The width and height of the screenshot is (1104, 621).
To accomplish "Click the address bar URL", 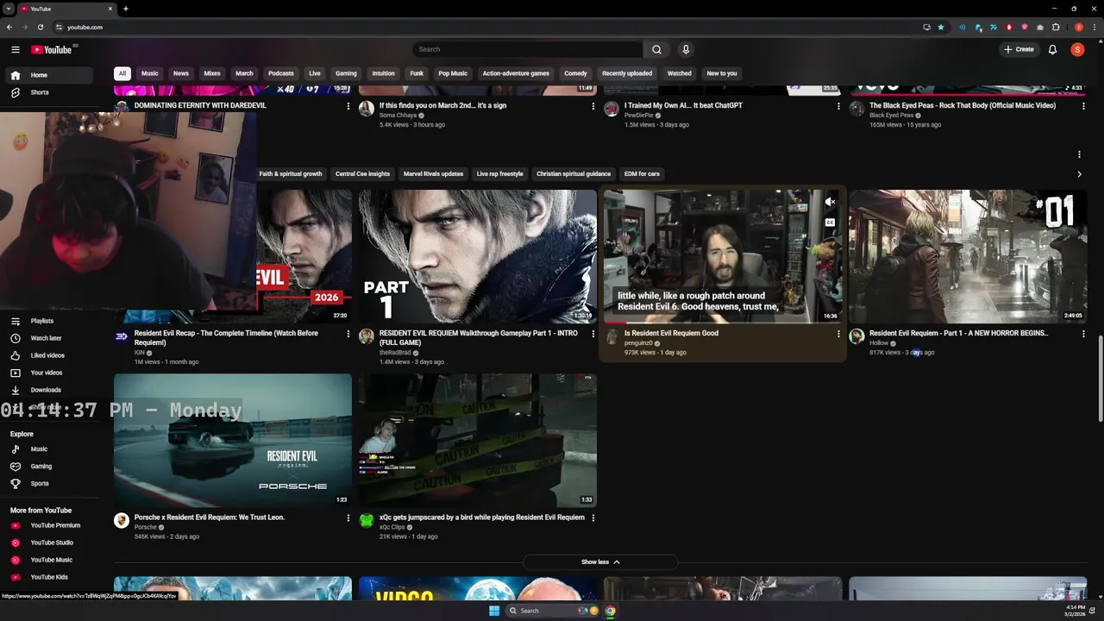I will click(85, 27).
